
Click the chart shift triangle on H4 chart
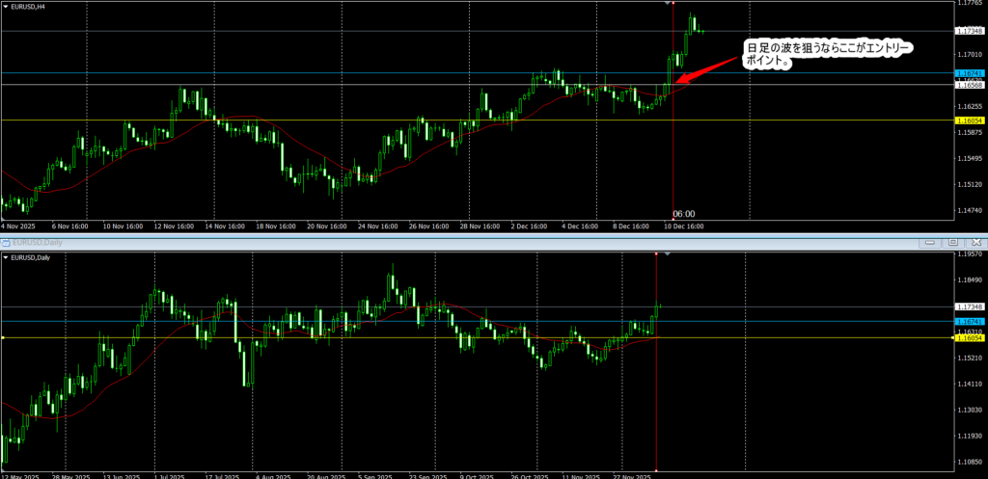[x=668, y=4]
